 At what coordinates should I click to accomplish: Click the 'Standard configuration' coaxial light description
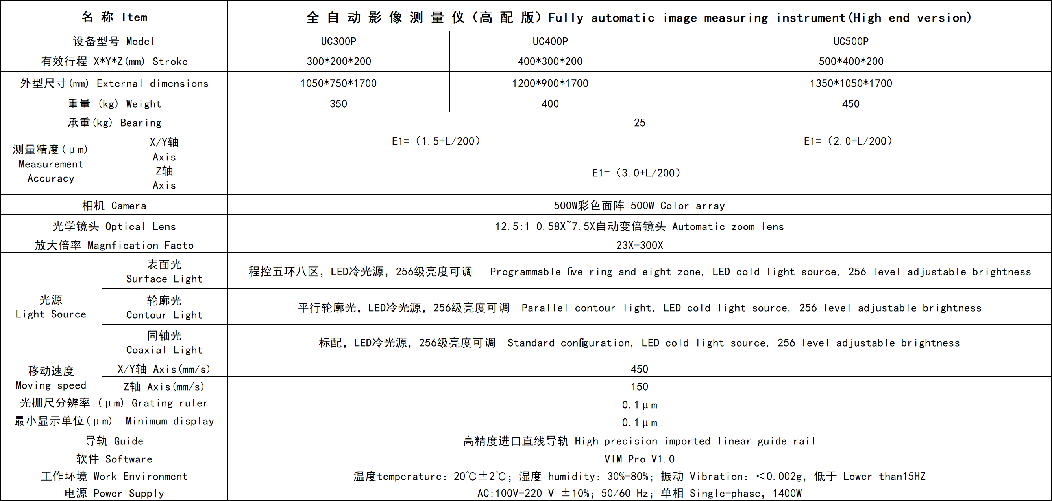click(x=640, y=343)
